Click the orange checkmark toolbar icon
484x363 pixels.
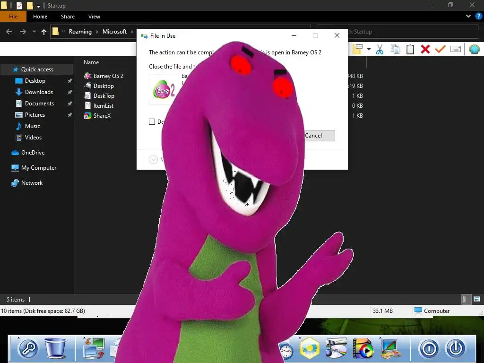pos(441,49)
